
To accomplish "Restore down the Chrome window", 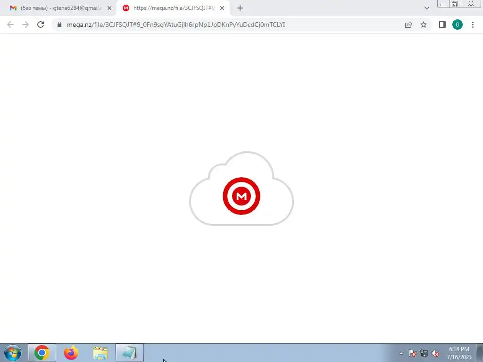I will (455, 4).
